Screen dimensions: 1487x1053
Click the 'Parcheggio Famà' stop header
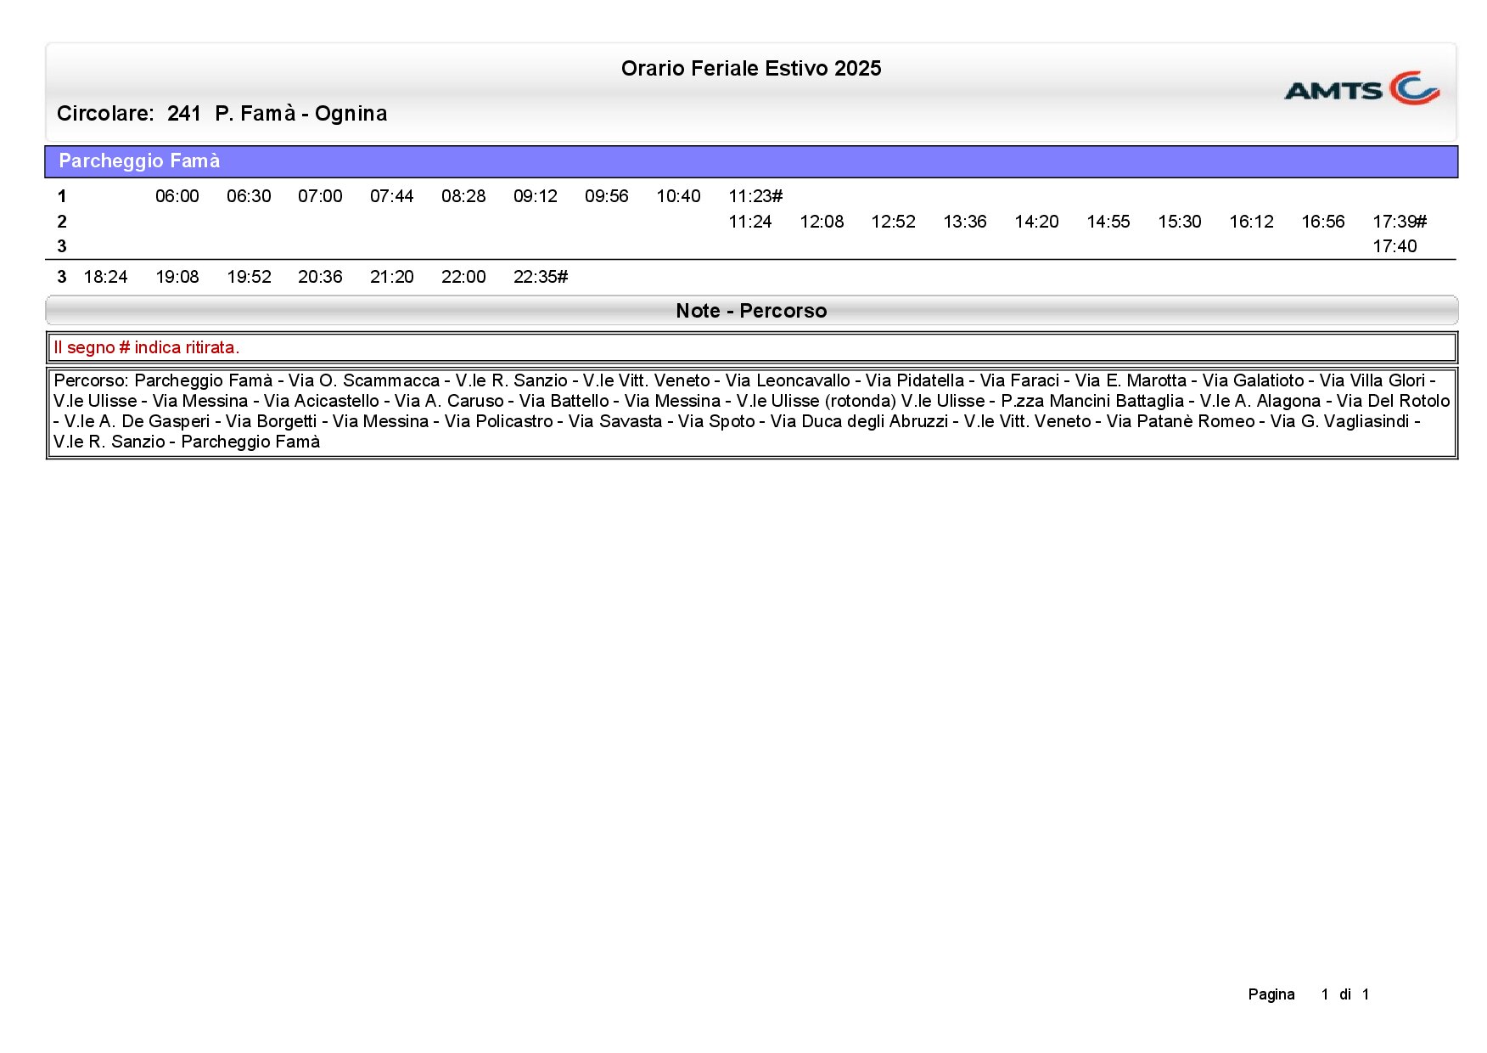pos(751,161)
